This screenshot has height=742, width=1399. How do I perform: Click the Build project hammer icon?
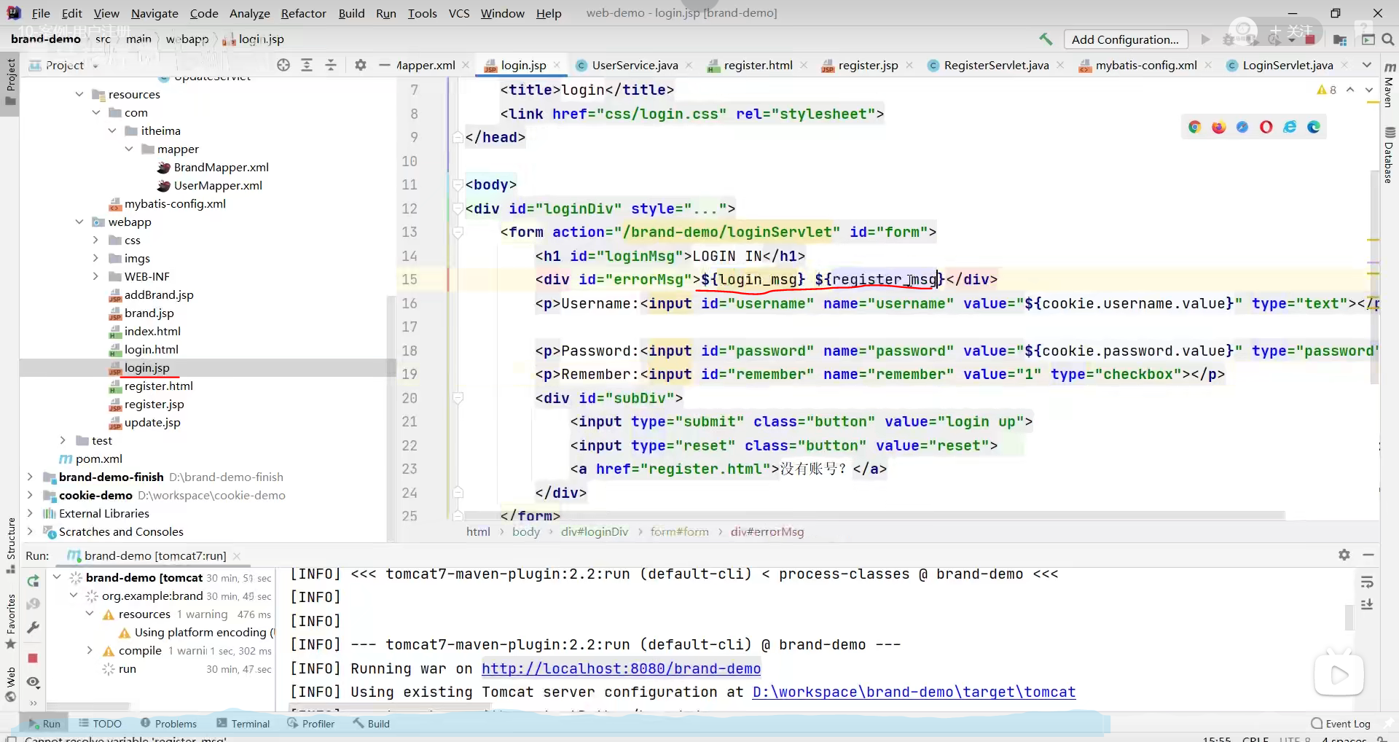(x=1046, y=39)
